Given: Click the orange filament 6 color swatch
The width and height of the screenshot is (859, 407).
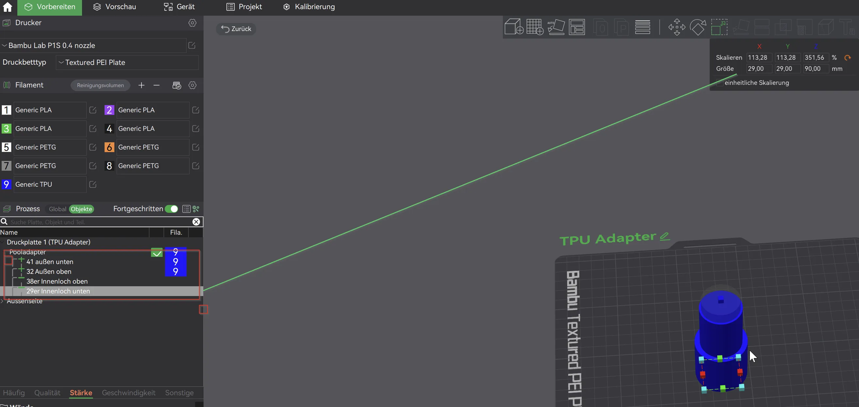Looking at the screenshot, I should click(x=109, y=147).
